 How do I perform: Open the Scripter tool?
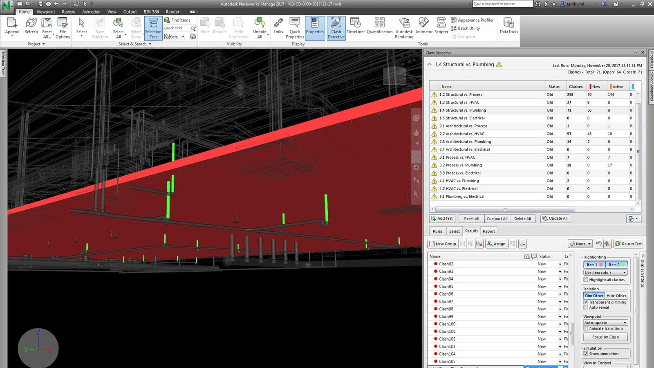[x=441, y=26]
